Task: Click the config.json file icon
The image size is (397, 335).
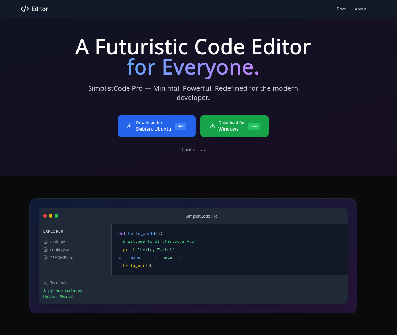Action: [46, 249]
